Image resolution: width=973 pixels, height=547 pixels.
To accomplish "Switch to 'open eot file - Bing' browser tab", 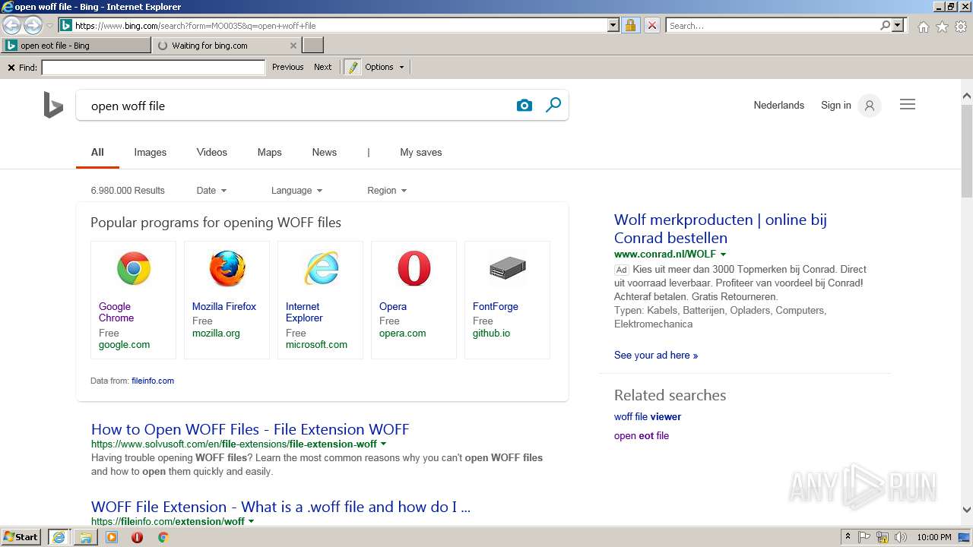I will point(76,46).
